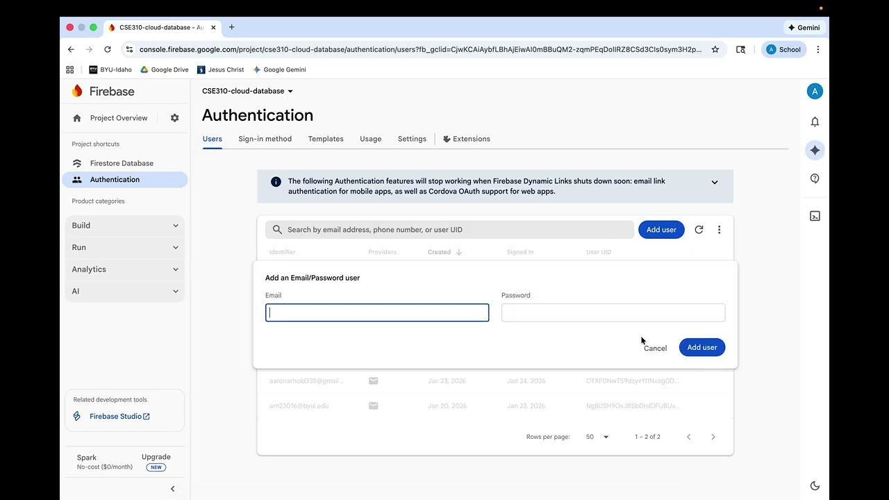Click the account avatar icon
Image resolution: width=889 pixels, height=500 pixels.
[x=815, y=91]
